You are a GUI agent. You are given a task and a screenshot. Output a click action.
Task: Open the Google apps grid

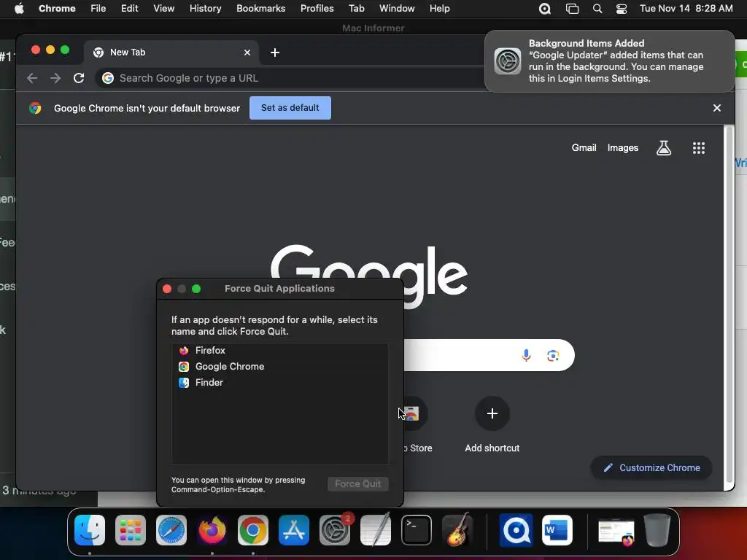(x=699, y=148)
